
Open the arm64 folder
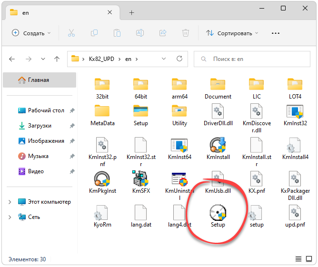[179, 89]
